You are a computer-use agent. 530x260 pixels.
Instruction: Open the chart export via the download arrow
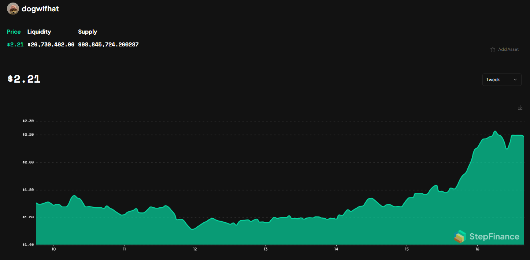click(520, 108)
